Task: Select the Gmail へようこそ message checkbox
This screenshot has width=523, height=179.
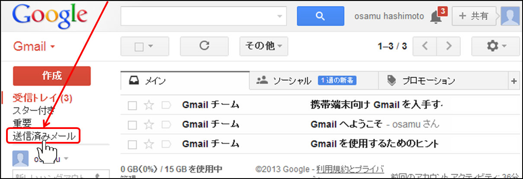Action: tap(132, 125)
